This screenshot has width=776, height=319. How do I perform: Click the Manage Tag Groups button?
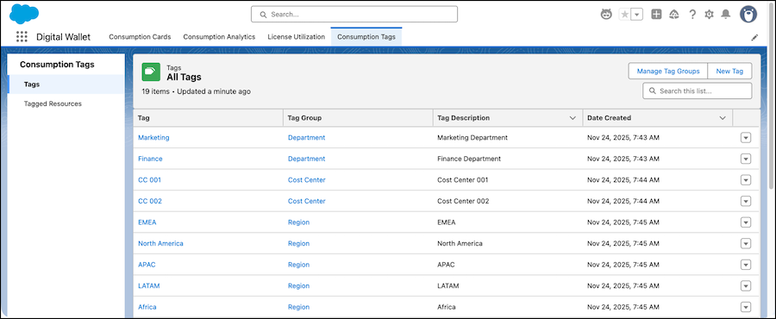[x=668, y=72]
